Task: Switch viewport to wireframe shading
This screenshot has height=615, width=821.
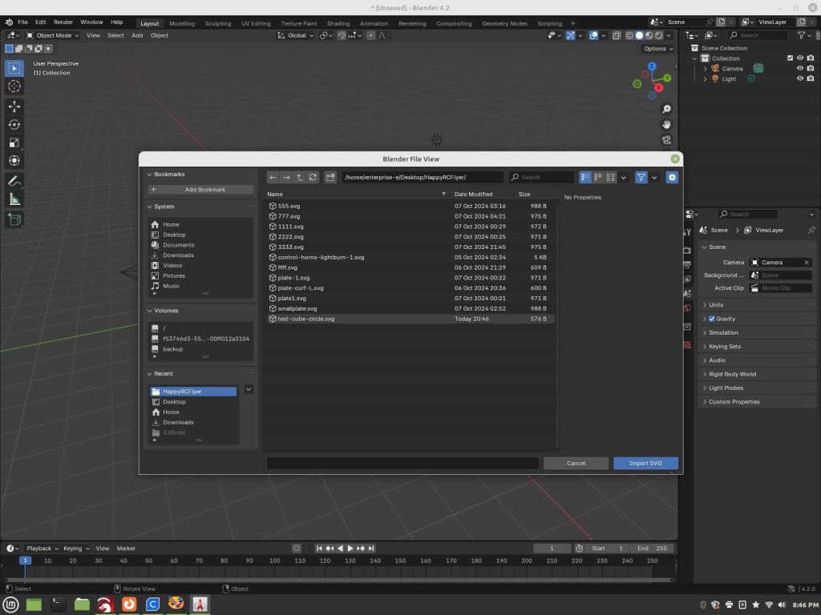Action: (630, 35)
